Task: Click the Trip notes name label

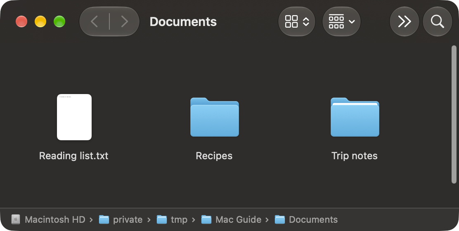Action: tap(354, 156)
